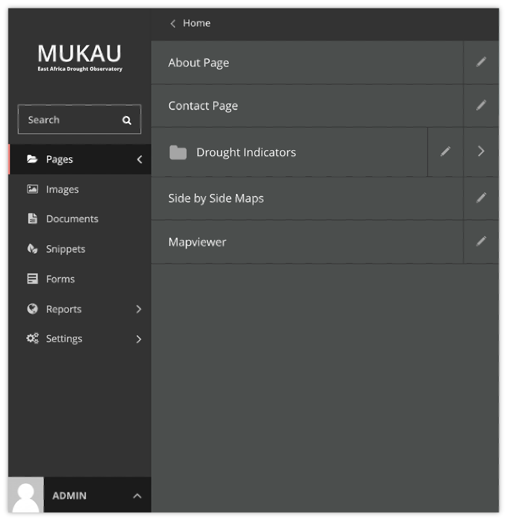Click the back chevron beside Home
Image resolution: width=506 pixels, height=520 pixels.
tap(173, 24)
